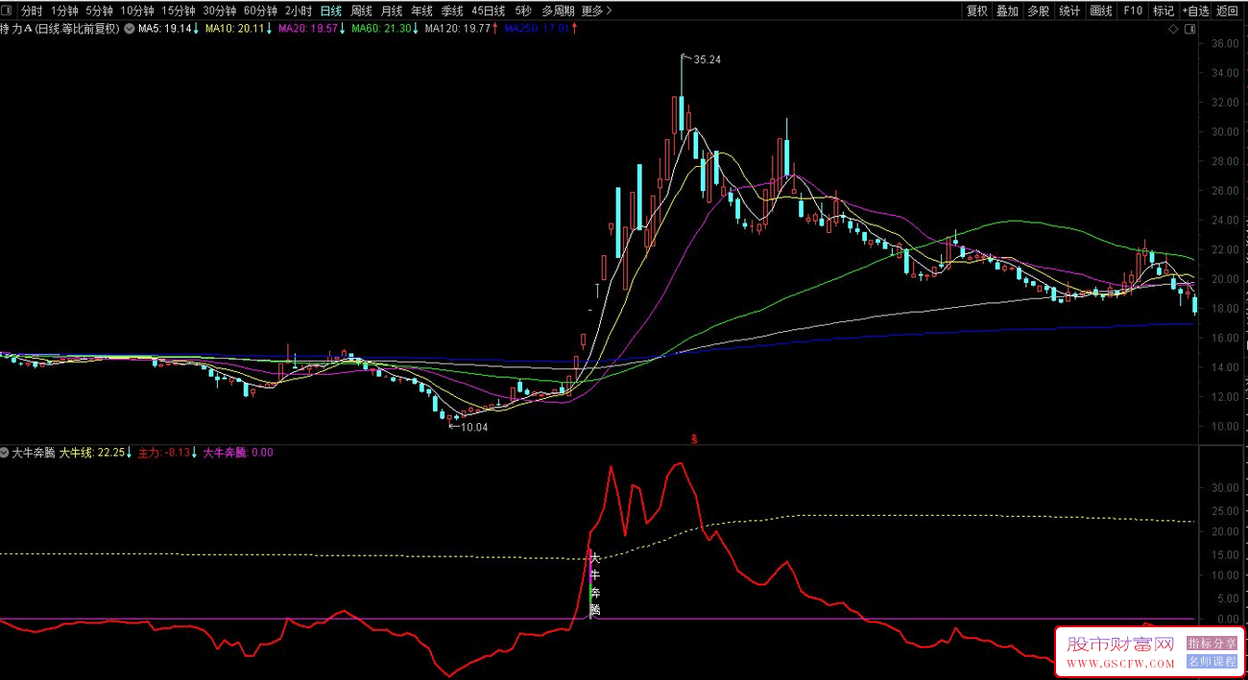The width and height of the screenshot is (1248, 680).
Task: Click the 35.24 high price label
Action: [x=707, y=59]
